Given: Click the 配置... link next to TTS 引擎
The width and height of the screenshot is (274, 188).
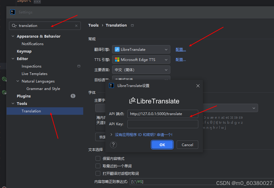Looking at the screenshot, I should (181, 60).
